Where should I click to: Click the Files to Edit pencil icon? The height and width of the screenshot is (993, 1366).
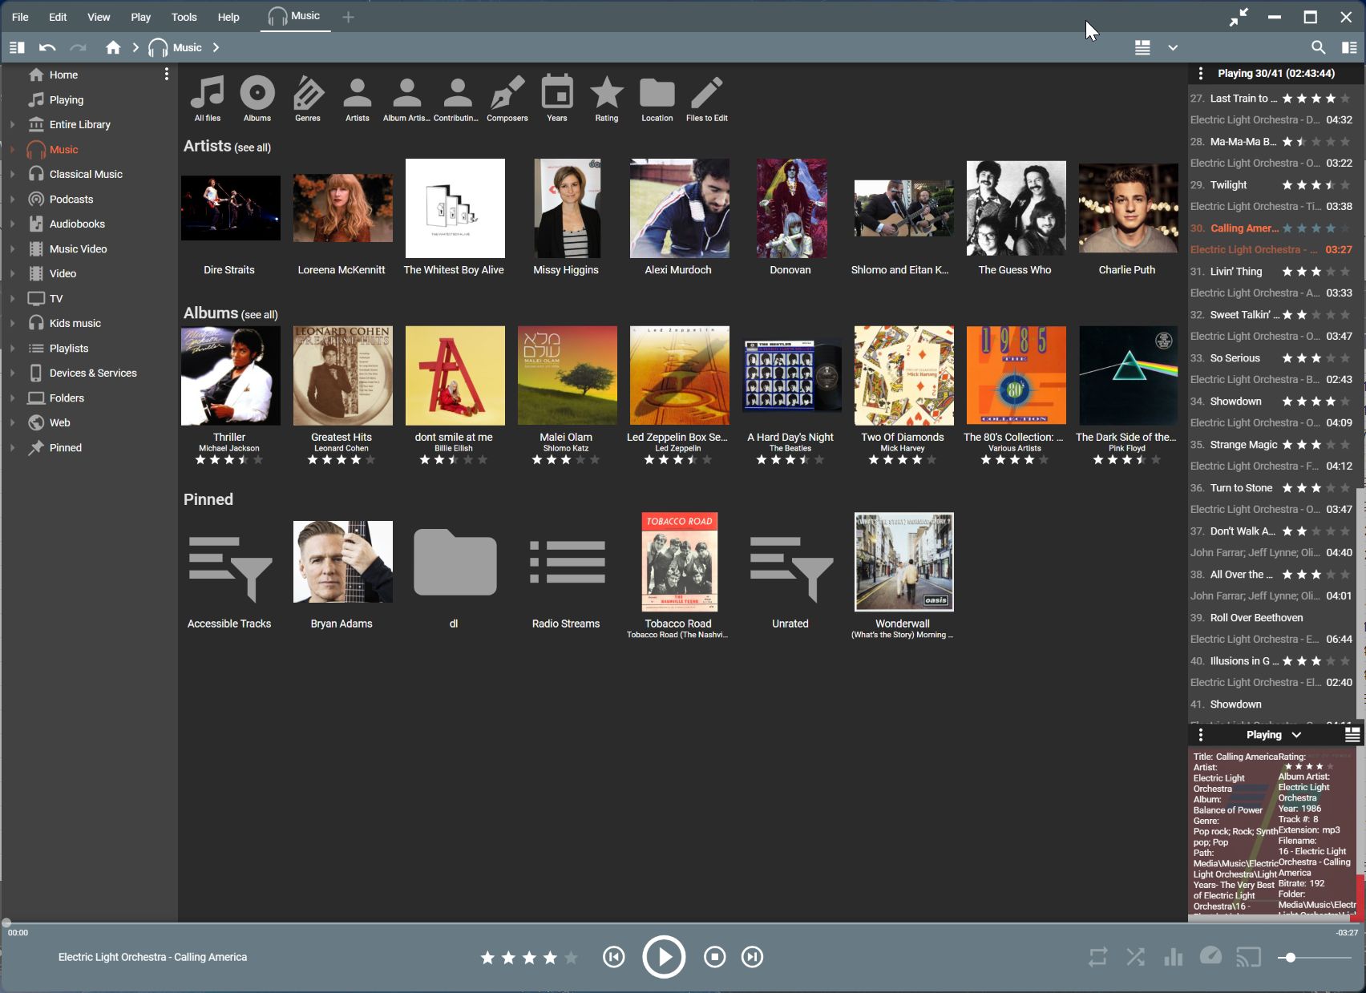706,95
